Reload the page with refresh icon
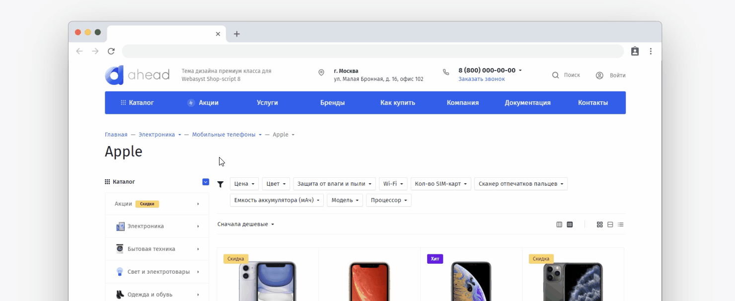Screen dimensions: 735x301 click(x=111, y=51)
